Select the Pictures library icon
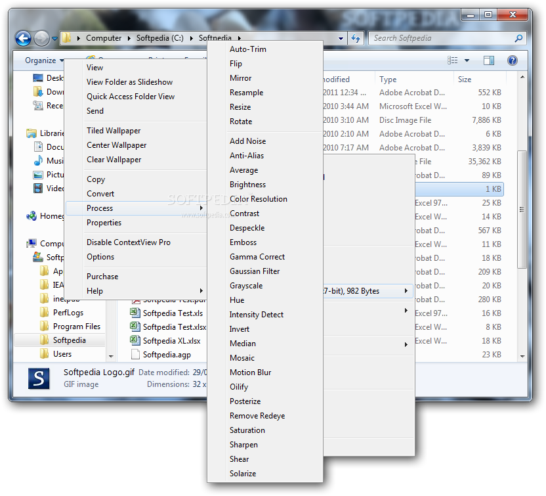The image size is (546, 496). tap(38, 174)
